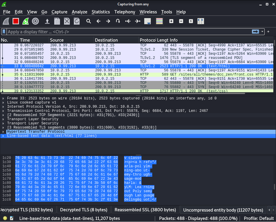The width and height of the screenshot is (276, 222).
Task: Click the display filter bookmark icon
Action: tap(4, 32)
